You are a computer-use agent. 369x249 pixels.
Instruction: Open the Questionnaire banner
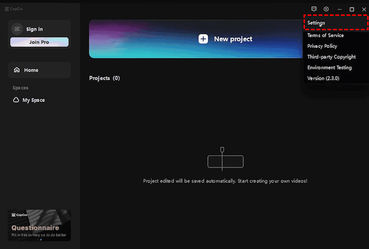pos(39,225)
